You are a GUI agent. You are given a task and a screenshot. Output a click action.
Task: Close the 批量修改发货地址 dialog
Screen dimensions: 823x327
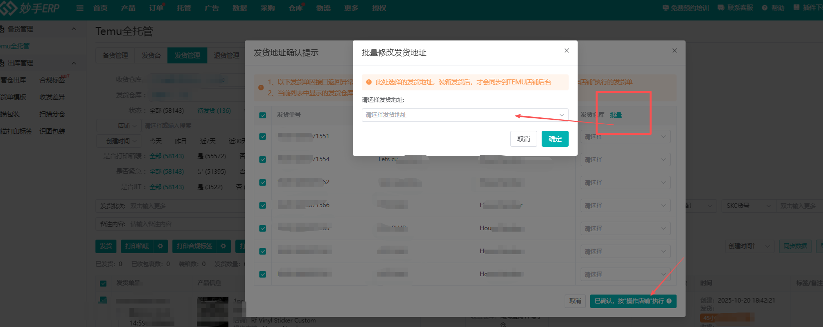click(x=567, y=50)
